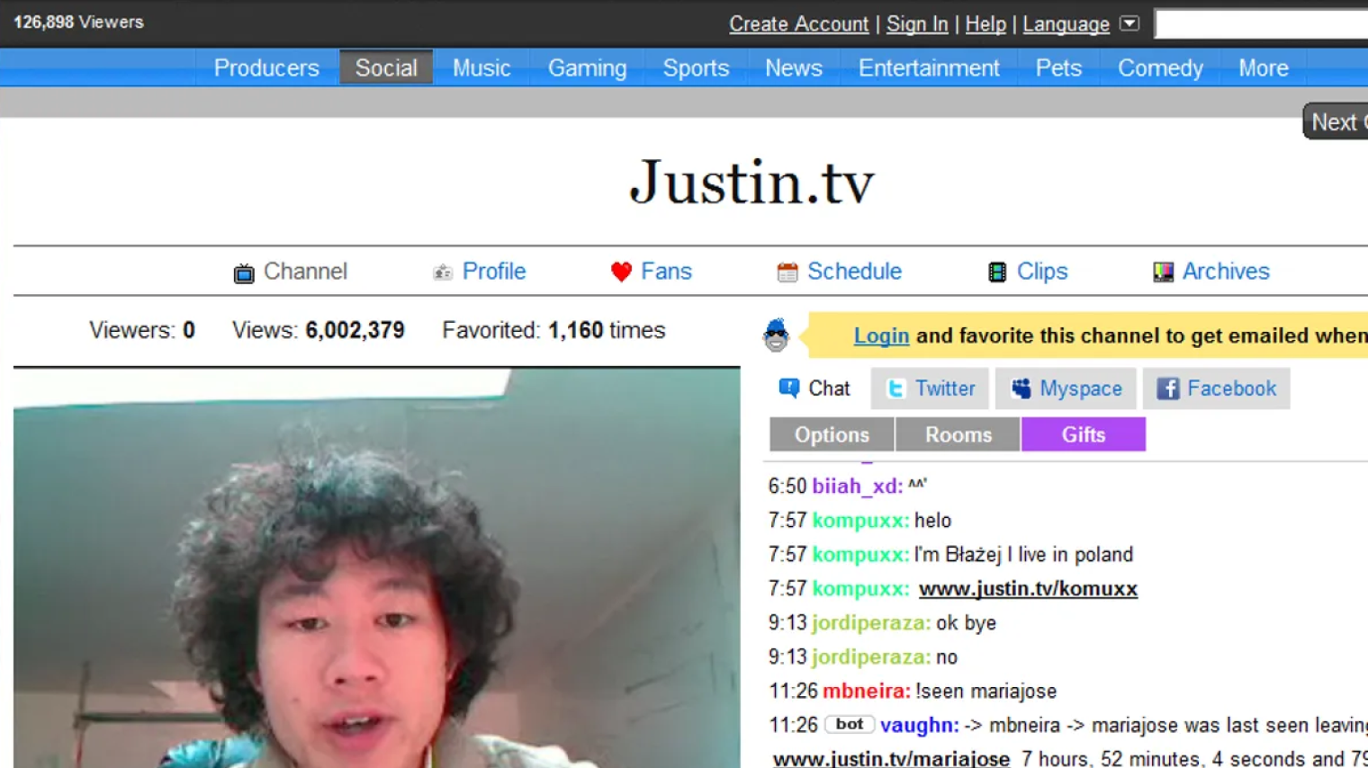Click the Twitter bird icon

click(x=895, y=388)
